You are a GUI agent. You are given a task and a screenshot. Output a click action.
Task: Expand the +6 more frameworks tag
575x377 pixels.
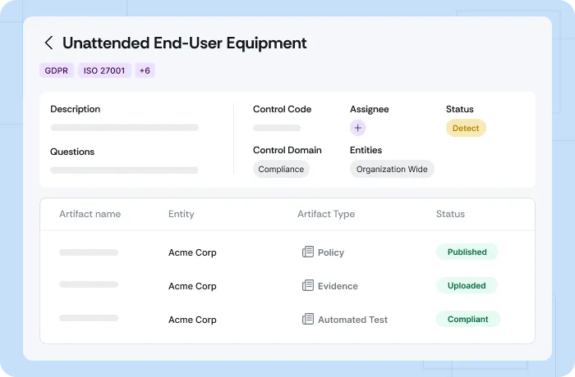coord(145,70)
